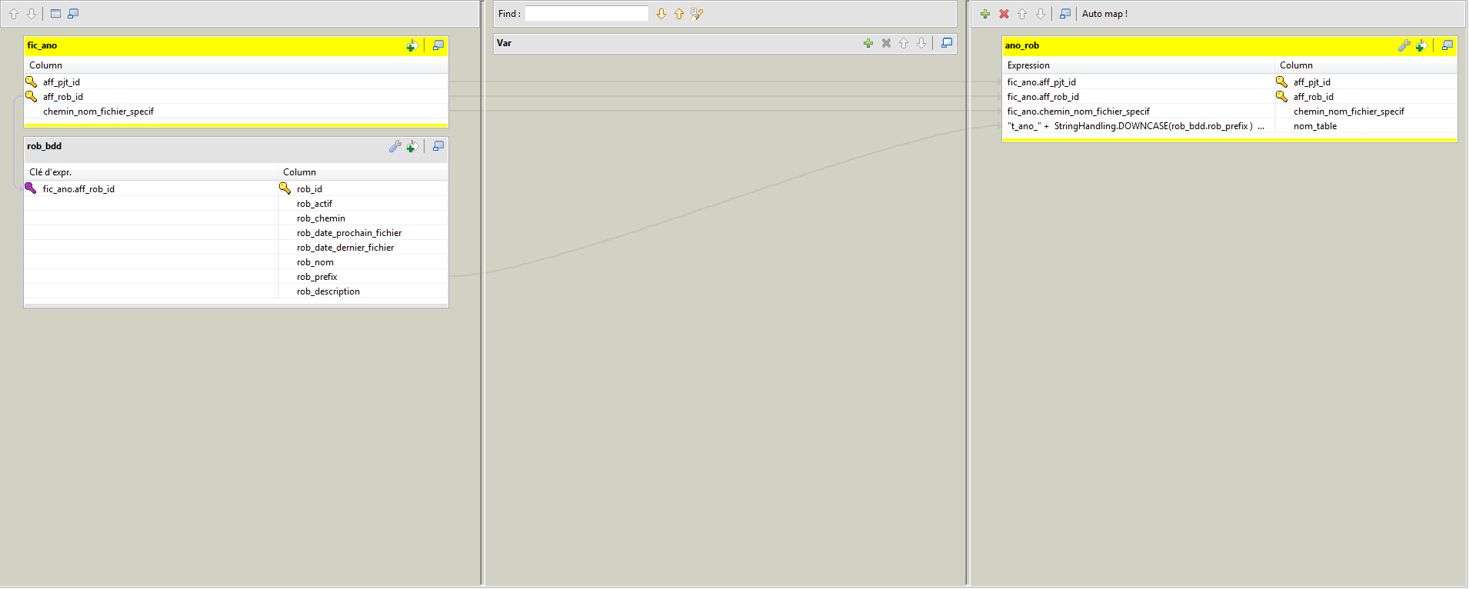Move output table down

pos(1041,14)
